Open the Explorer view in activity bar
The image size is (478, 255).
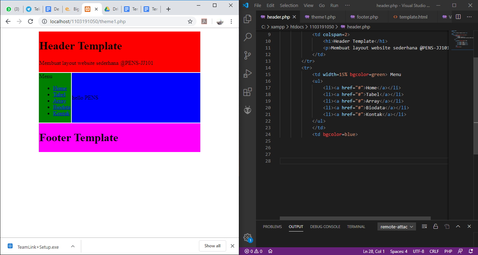pyautogui.click(x=248, y=19)
